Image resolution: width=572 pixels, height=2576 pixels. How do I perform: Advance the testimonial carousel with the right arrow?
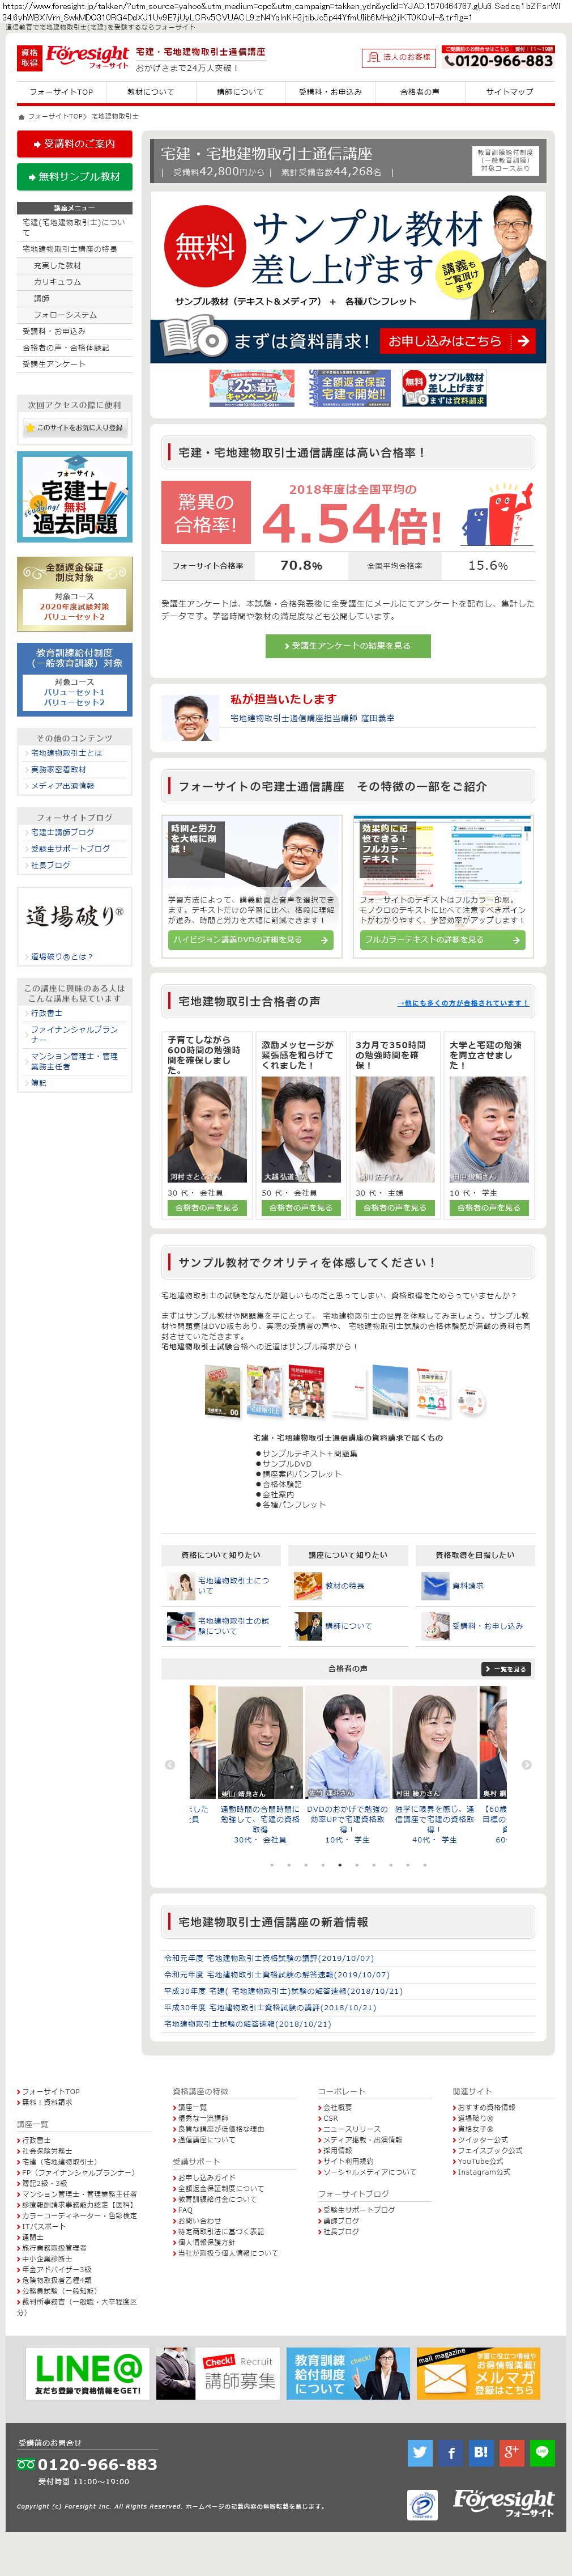(526, 1764)
